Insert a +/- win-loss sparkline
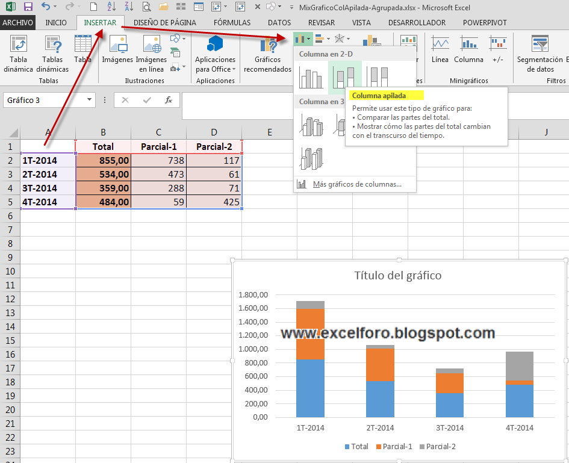Image resolution: width=569 pixels, height=463 pixels. [x=498, y=49]
